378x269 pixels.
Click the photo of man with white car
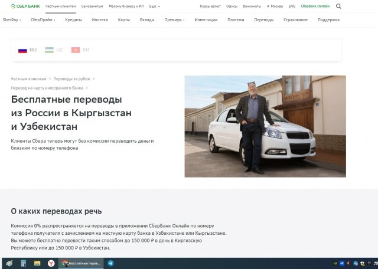pos(265,126)
